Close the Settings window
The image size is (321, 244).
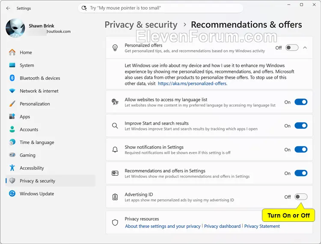point(314,5)
